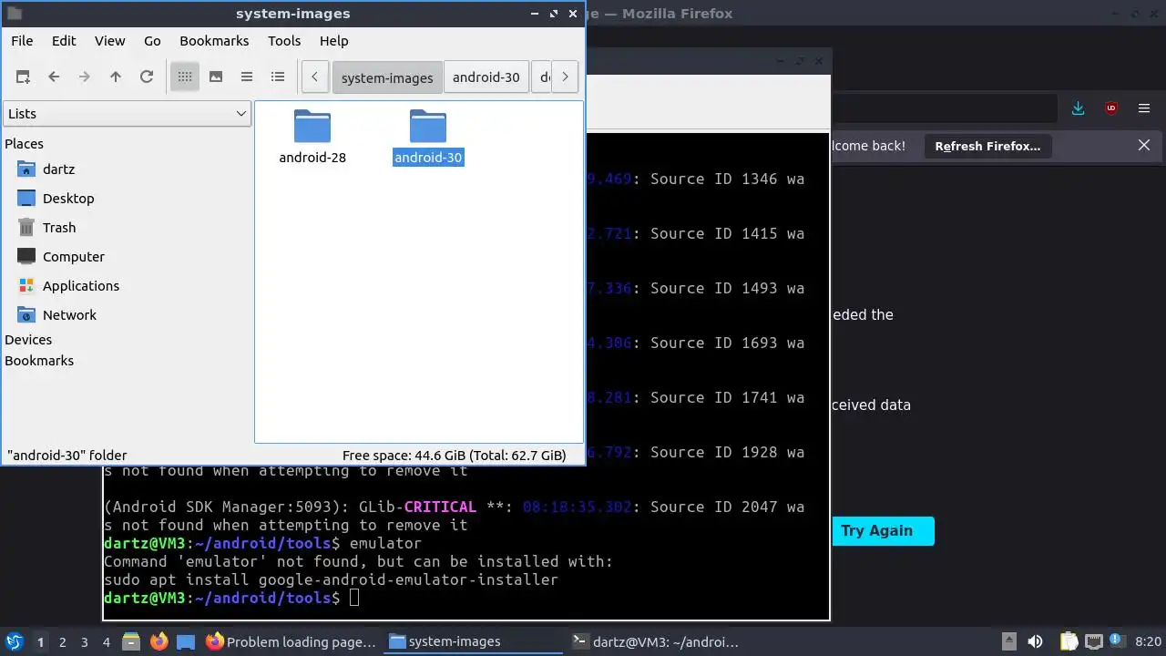This screenshot has height=656, width=1166.
Task: Open network status tray icon
Action: pos(1094,642)
